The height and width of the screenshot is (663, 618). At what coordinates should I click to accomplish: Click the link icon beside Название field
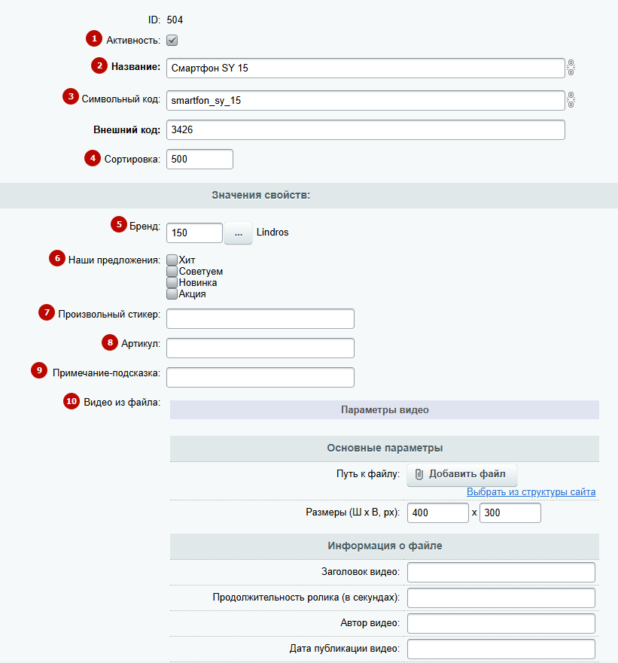(571, 68)
